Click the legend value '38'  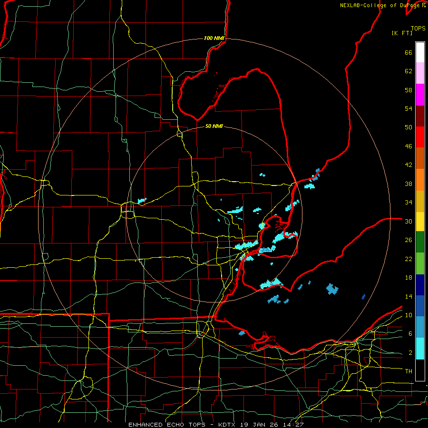tap(409, 184)
